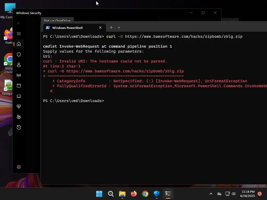Viewport: 267px width, 200px height.
Task: Select the Google Chrome desktop shortcut
Action: (8, 63)
